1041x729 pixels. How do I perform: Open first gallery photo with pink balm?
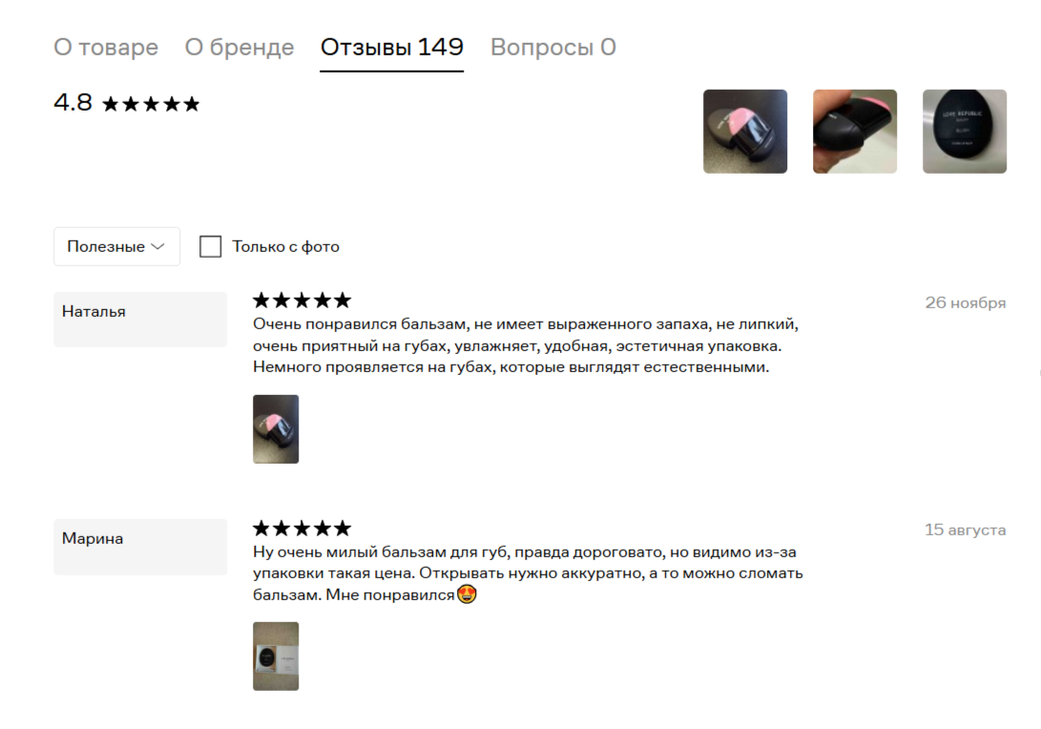point(745,132)
